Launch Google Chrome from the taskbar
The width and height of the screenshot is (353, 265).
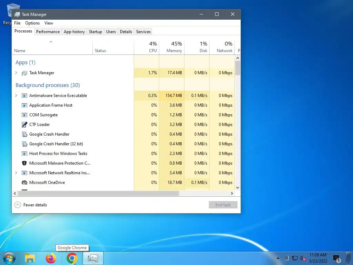coord(72,258)
